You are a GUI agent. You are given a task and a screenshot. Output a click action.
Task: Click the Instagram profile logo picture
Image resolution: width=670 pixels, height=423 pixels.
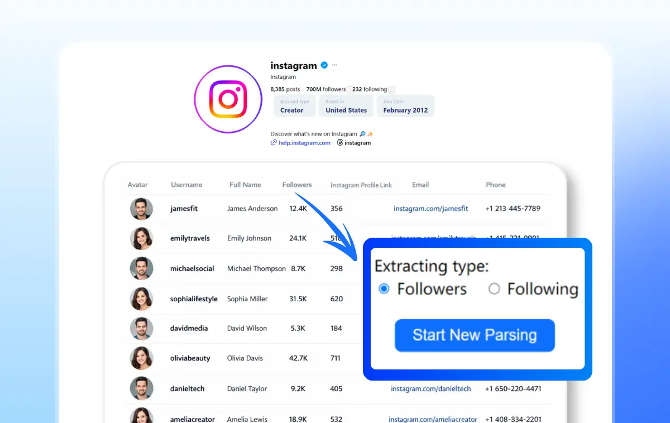click(x=228, y=99)
